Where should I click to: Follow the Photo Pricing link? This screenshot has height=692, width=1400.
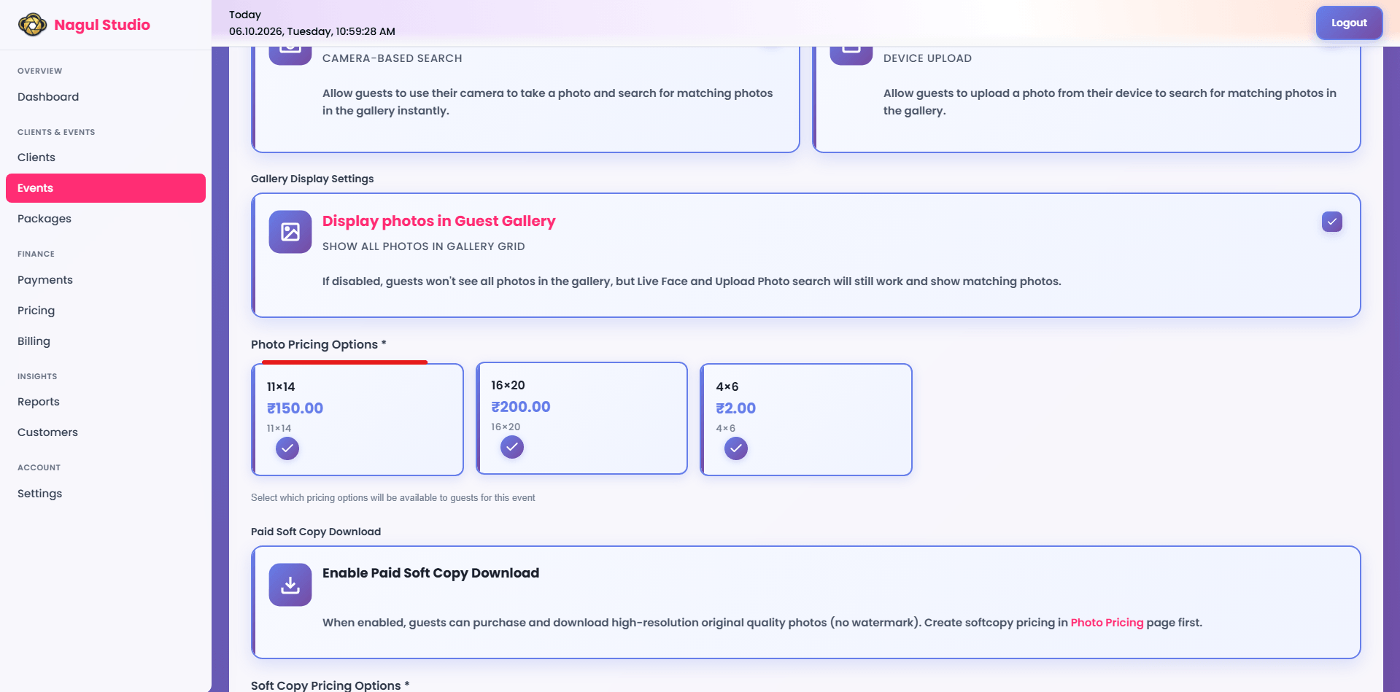pyautogui.click(x=1107, y=623)
